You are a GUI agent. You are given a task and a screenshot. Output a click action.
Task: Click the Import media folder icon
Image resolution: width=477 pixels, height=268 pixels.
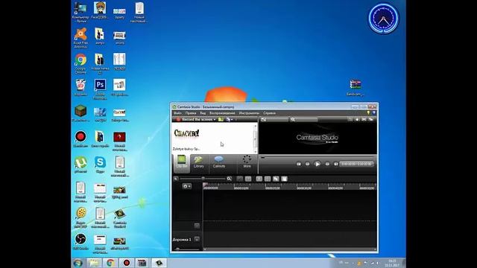click(x=221, y=119)
